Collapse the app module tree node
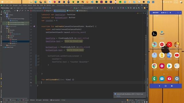184x103 pixels. [x=3, y=13]
